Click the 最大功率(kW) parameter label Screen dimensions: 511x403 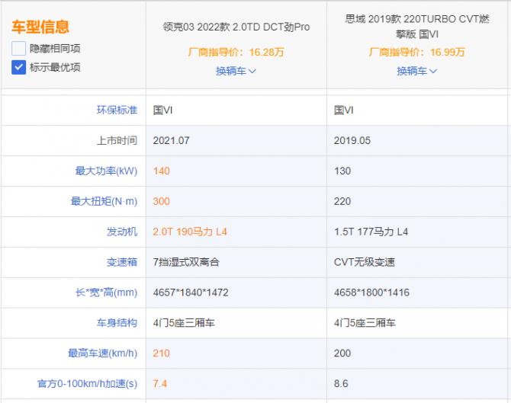106,171
